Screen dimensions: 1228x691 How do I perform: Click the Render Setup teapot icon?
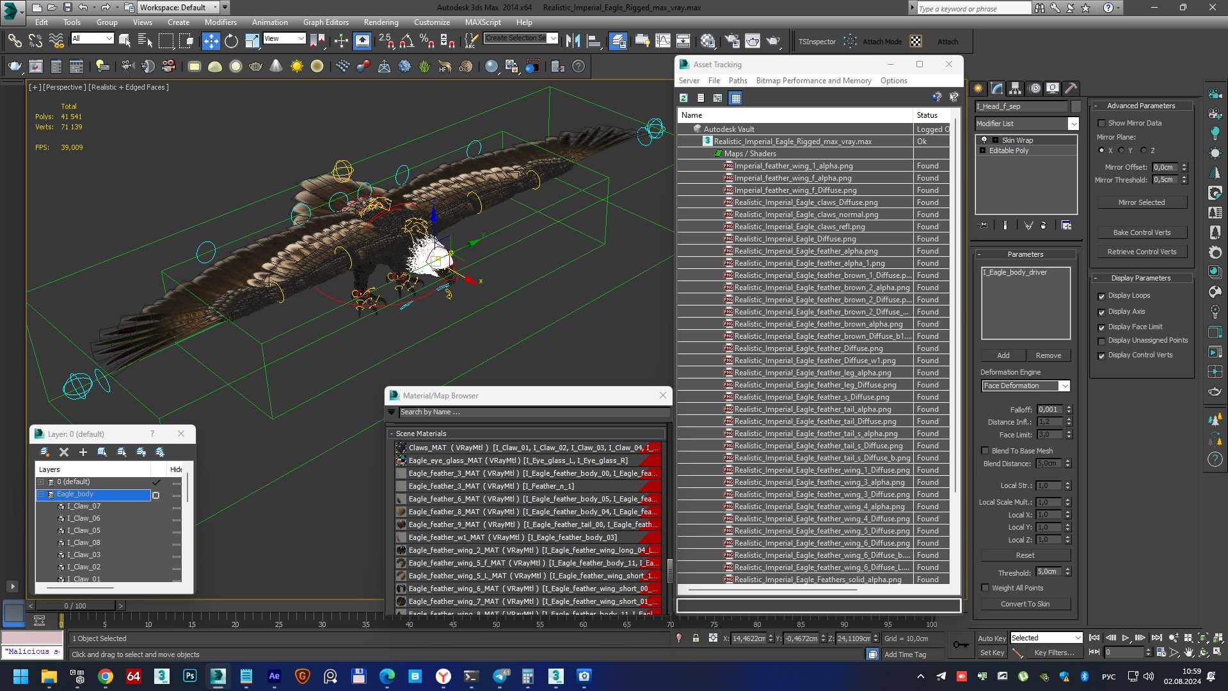[732, 42]
